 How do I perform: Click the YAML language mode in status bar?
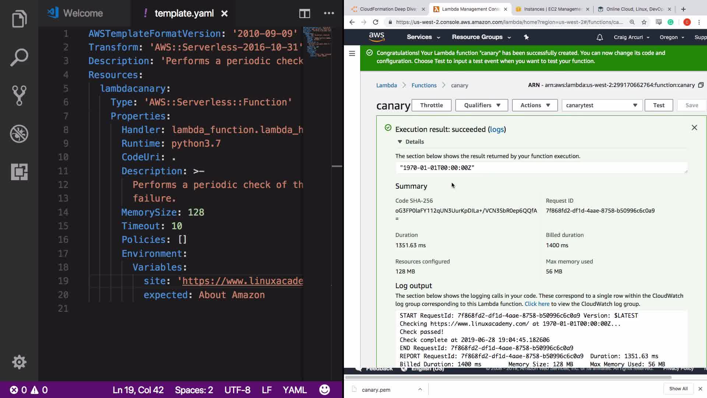point(295,390)
